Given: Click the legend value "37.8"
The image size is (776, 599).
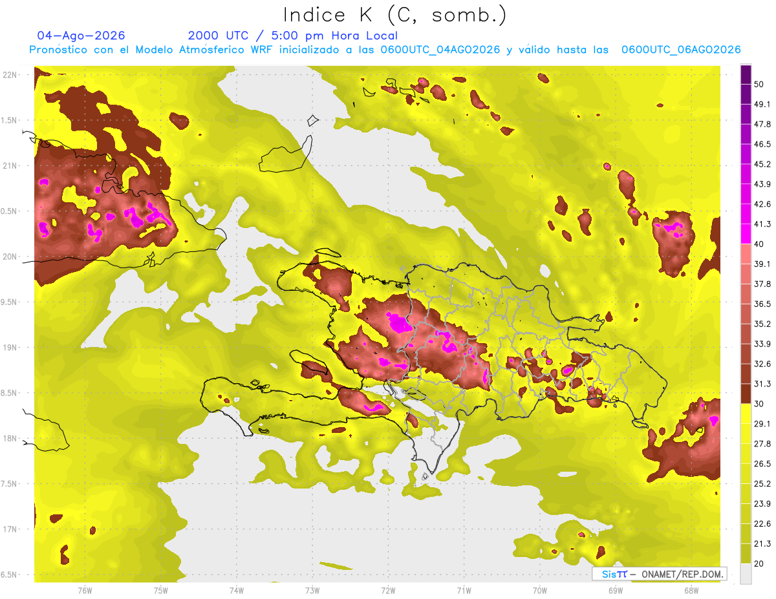Looking at the screenshot, I should click(x=762, y=284).
